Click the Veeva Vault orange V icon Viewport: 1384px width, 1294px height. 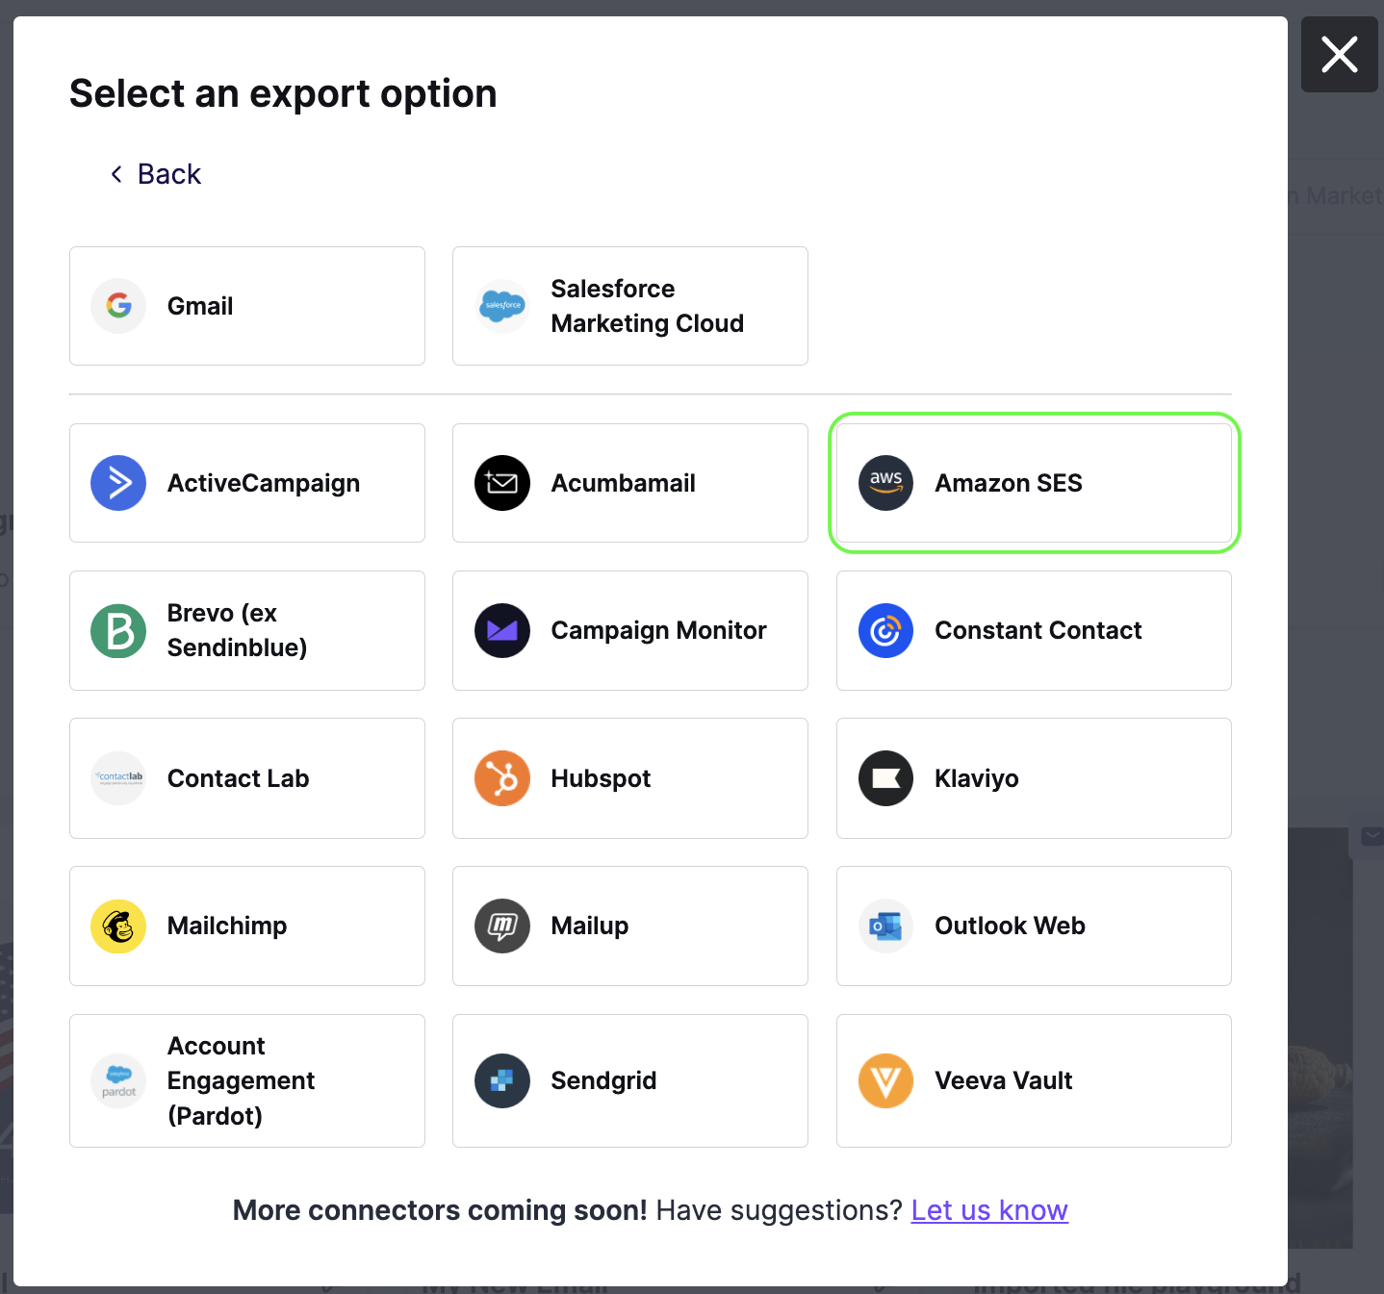coord(885,1080)
